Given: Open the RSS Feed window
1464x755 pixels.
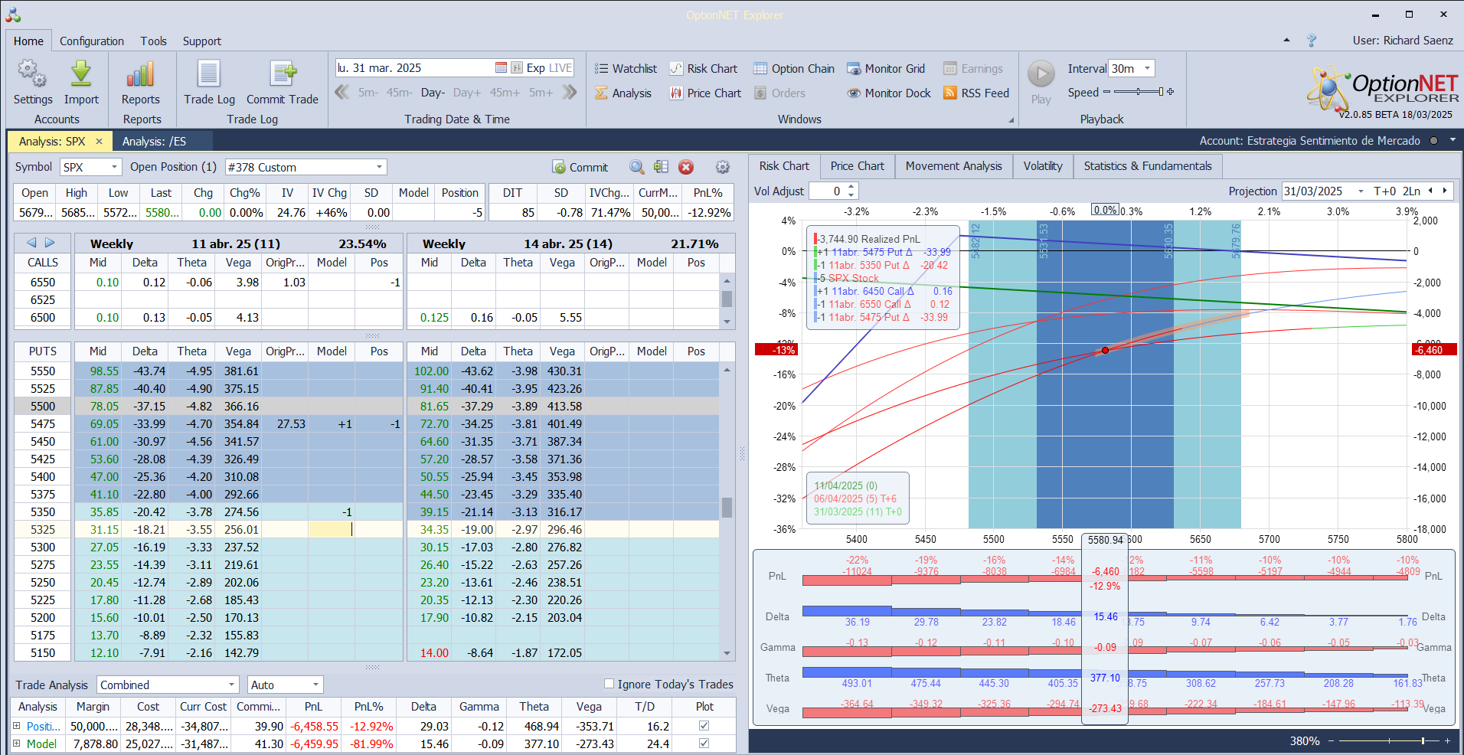Looking at the screenshot, I should [x=976, y=93].
